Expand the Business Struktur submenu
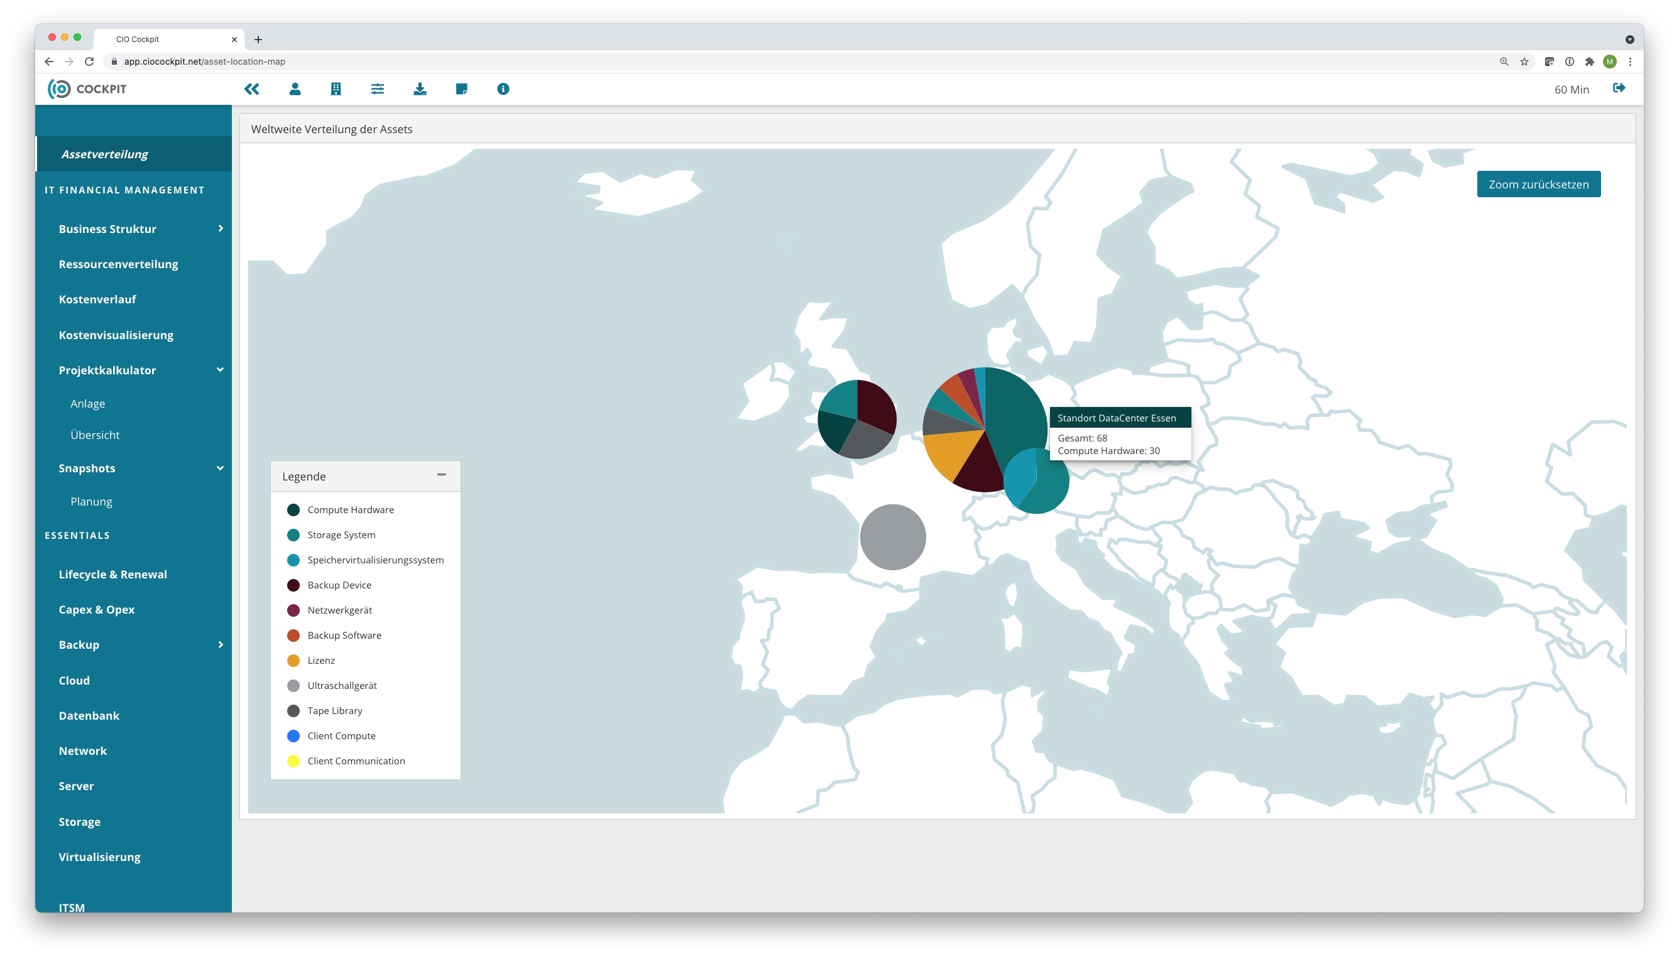This screenshot has height=959, width=1679. click(220, 229)
